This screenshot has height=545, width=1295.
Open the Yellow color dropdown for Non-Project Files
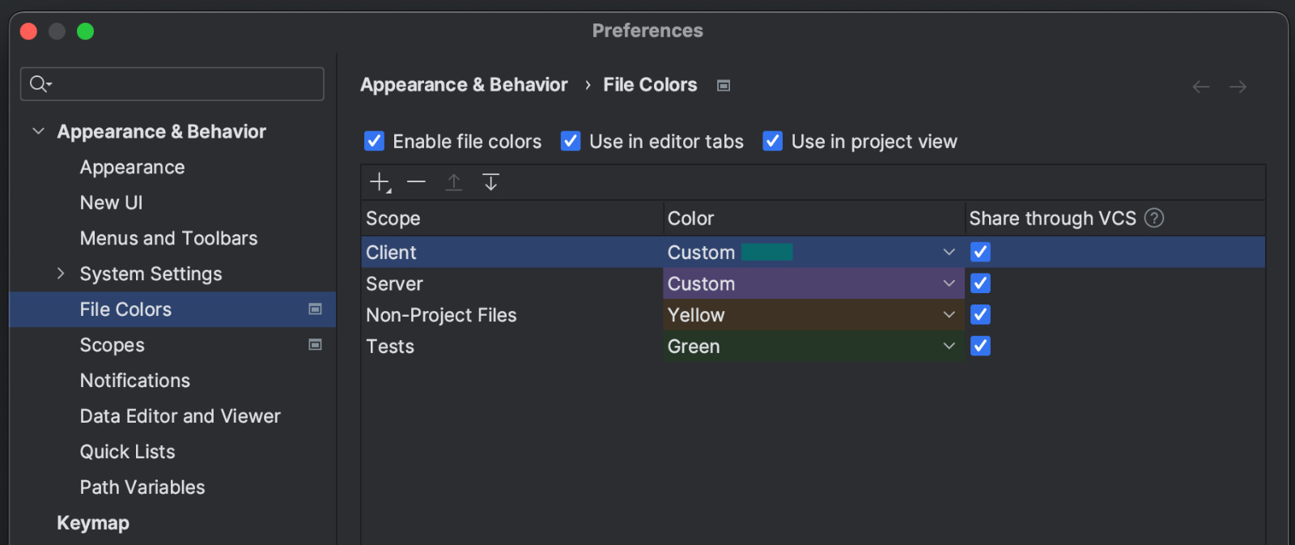point(949,315)
